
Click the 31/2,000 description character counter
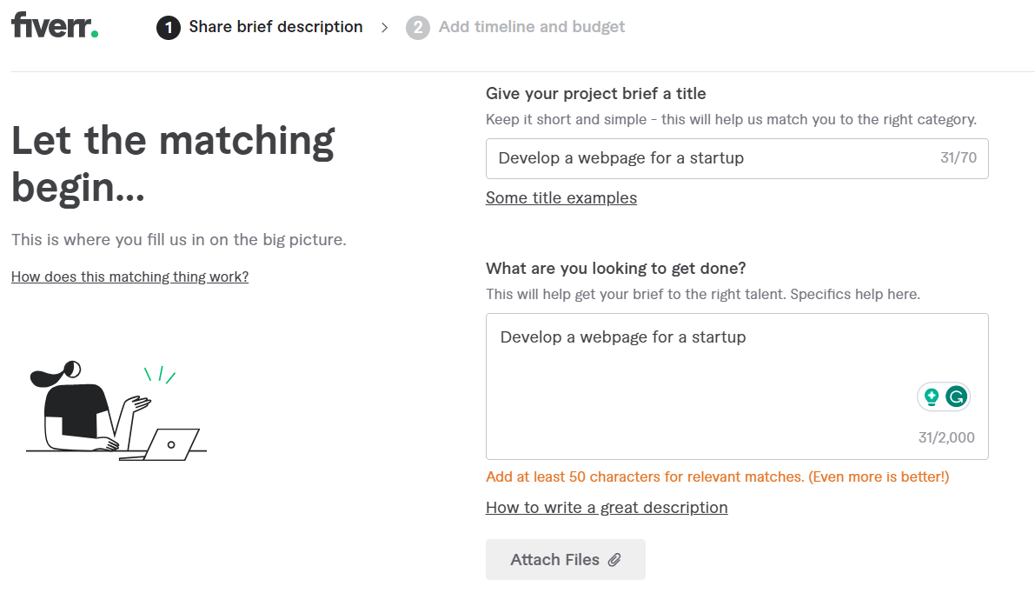pyautogui.click(x=946, y=437)
